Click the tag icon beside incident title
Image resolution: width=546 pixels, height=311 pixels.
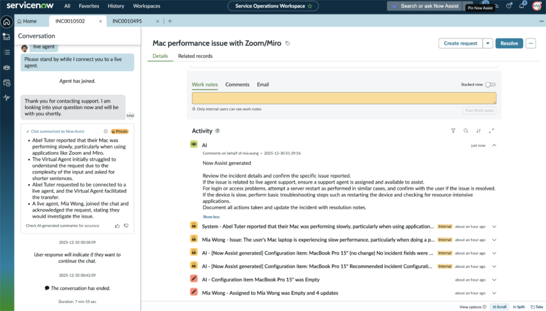(288, 44)
